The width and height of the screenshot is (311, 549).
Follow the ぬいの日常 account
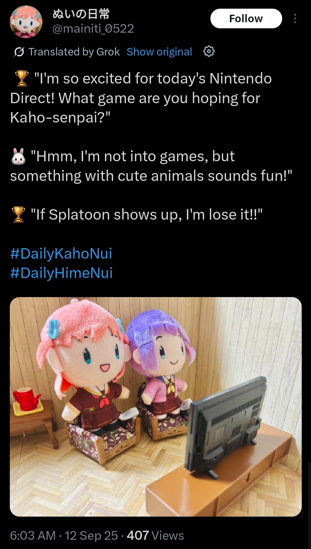(x=246, y=18)
